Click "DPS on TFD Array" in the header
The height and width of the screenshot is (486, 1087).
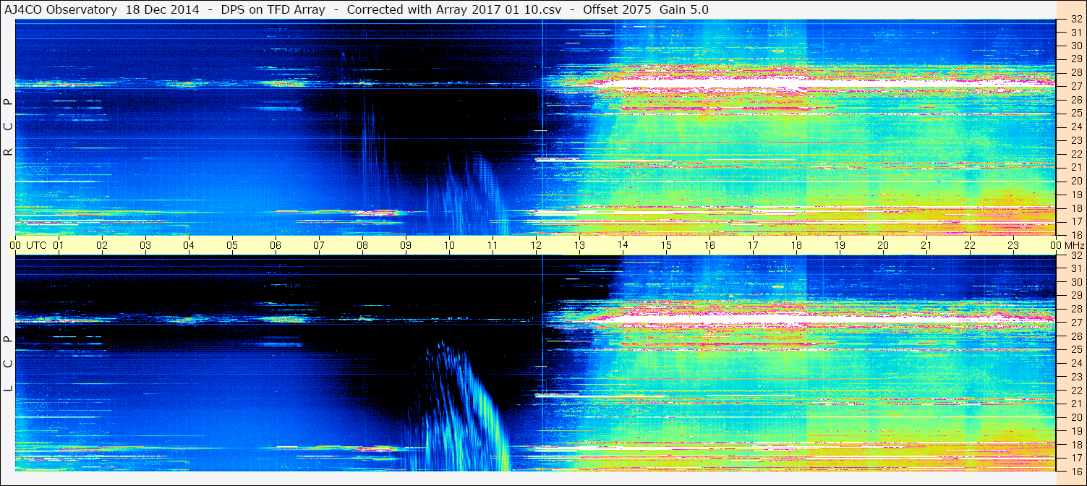(273, 9)
